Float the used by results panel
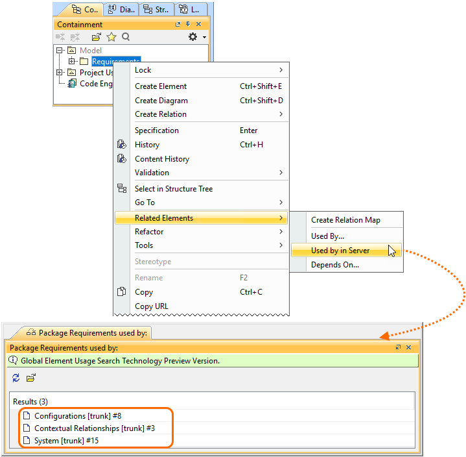466x457 pixels. tap(398, 347)
